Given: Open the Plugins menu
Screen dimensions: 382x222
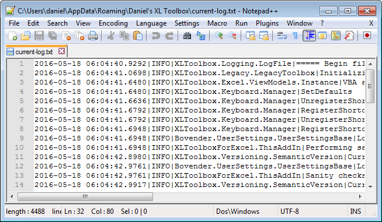Looking at the screenshot, I should click(x=267, y=23).
